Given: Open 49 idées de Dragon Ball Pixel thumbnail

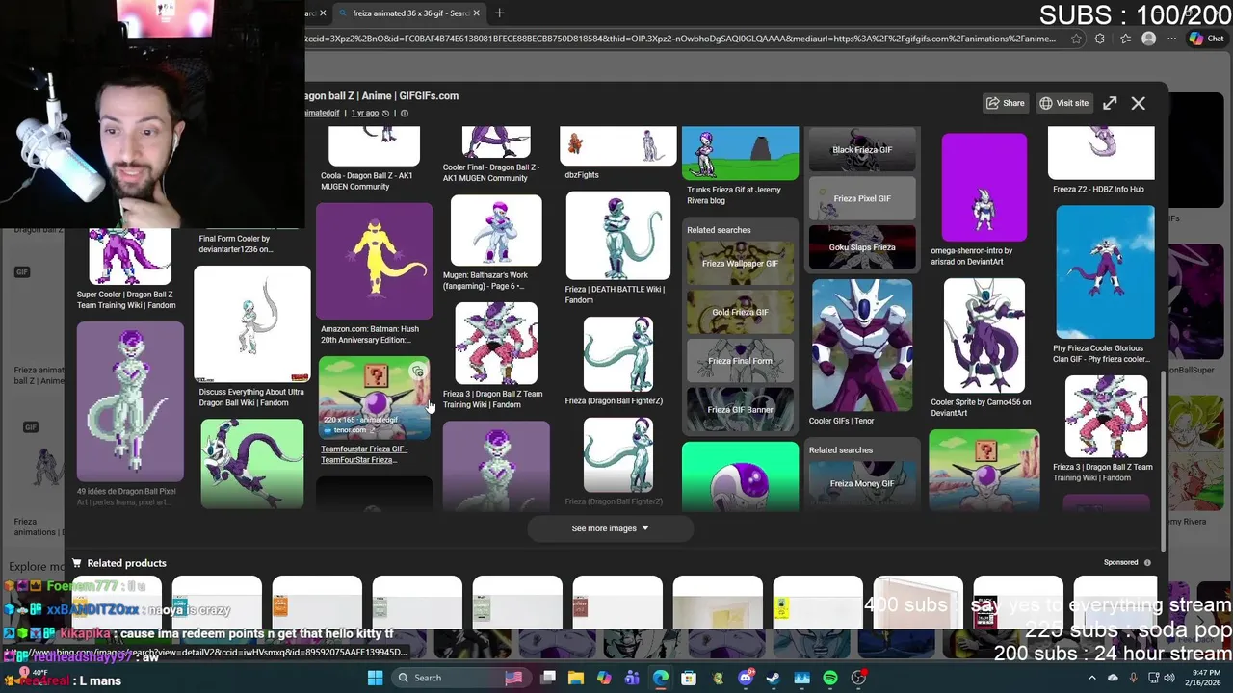Looking at the screenshot, I should coord(130,401).
